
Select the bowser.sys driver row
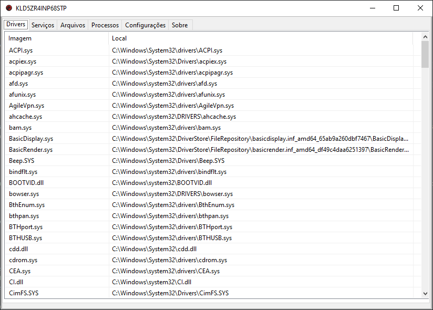53,193
